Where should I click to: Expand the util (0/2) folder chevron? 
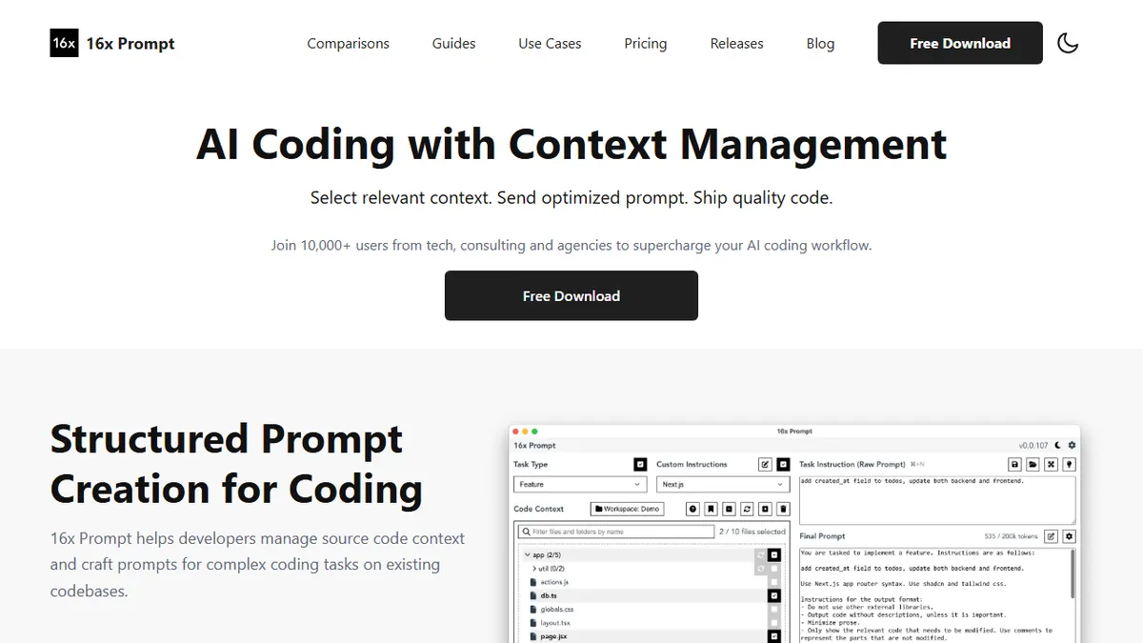click(534, 569)
